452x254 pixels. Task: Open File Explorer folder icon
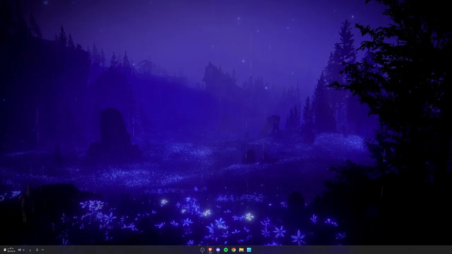coord(241,250)
